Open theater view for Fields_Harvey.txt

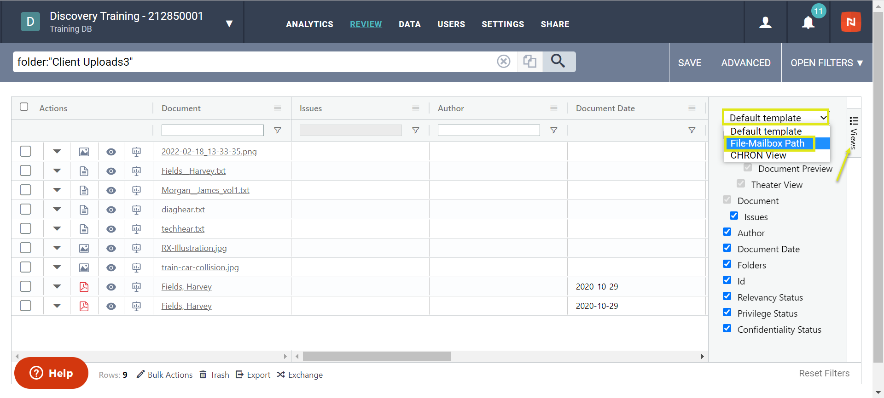coord(137,171)
